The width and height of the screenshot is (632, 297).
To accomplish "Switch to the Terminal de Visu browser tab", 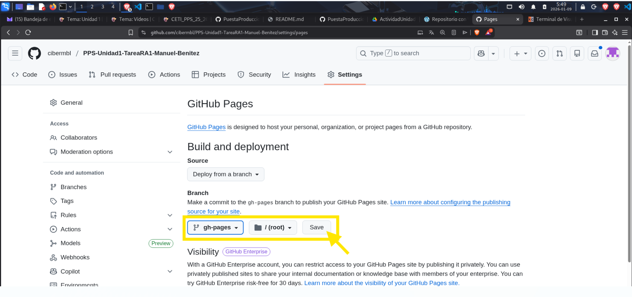I will [x=550, y=19].
